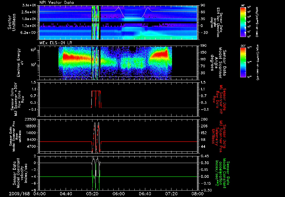Select the "MEx ELS-01 LR" panel title
This screenshot has width=285, height=197.
coord(56,43)
